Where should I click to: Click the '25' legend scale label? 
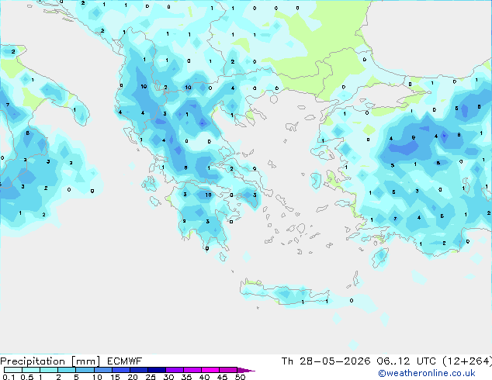[x=151, y=377]
